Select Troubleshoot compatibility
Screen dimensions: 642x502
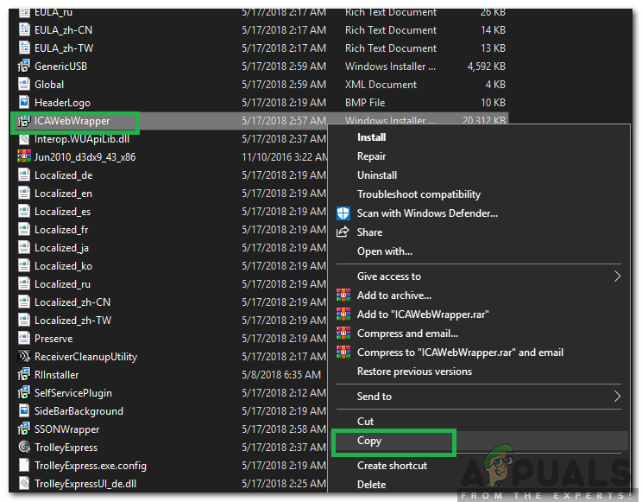click(x=419, y=194)
